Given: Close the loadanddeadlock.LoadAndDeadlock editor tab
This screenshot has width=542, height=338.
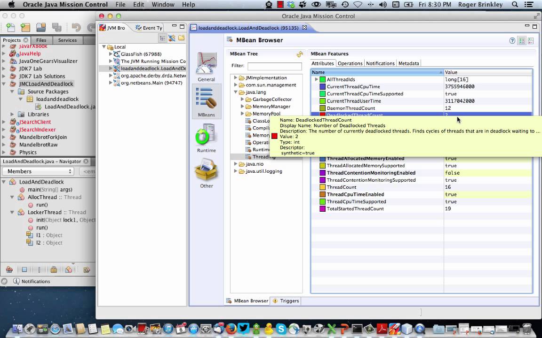Looking at the screenshot, I should coord(304,27).
